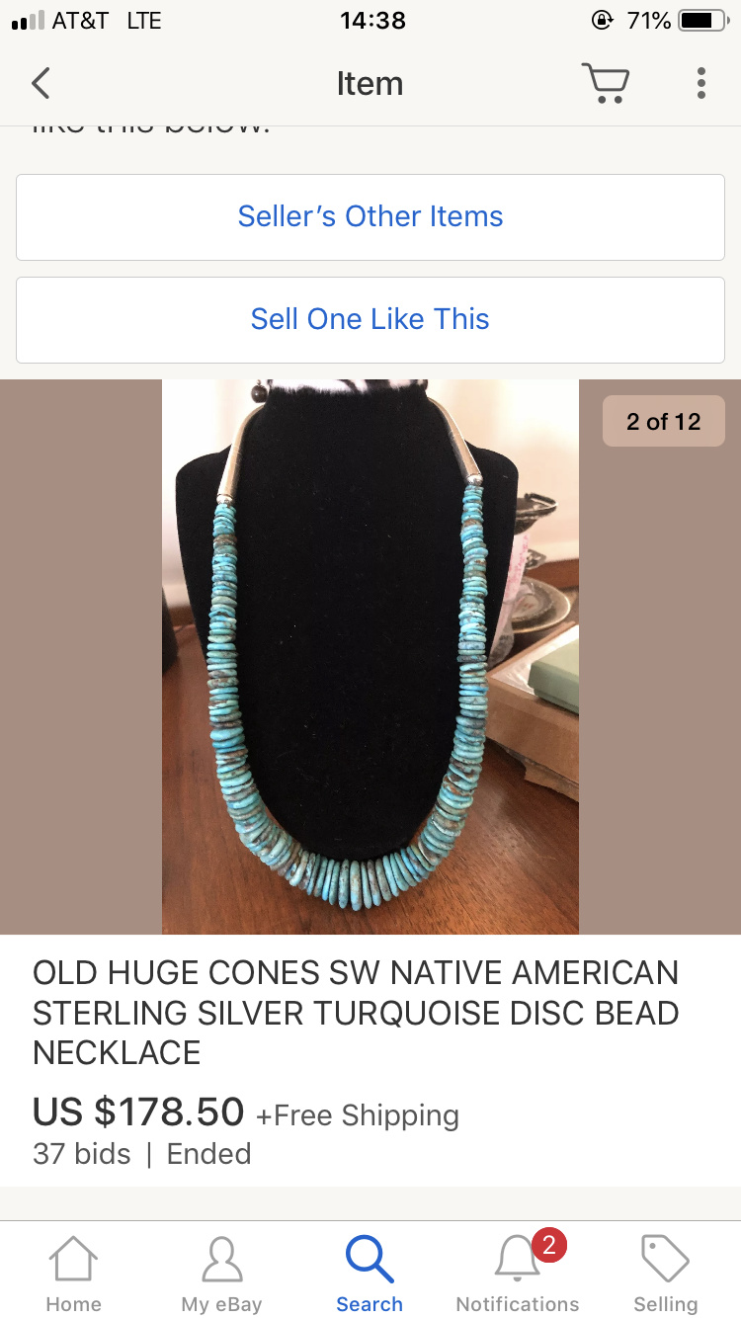Tap the 2 of 12 image counter
This screenshot has width=741, height=1318.
[664, 422]
